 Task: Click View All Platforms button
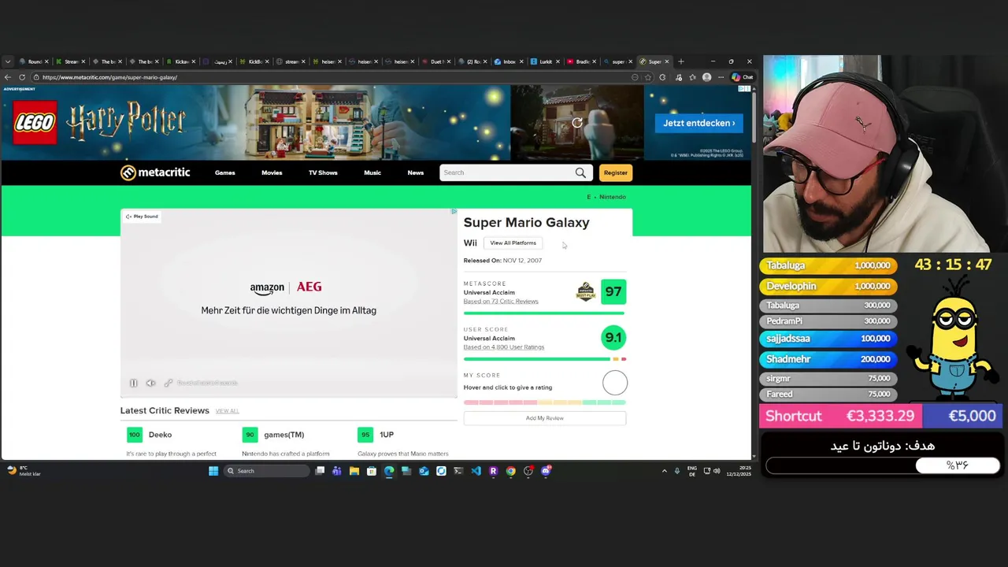point(513,243)
